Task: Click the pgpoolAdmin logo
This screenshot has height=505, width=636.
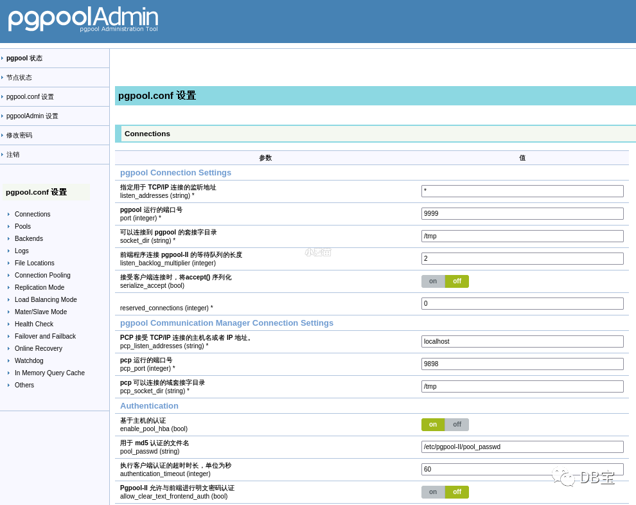Action: pos(83,19)
